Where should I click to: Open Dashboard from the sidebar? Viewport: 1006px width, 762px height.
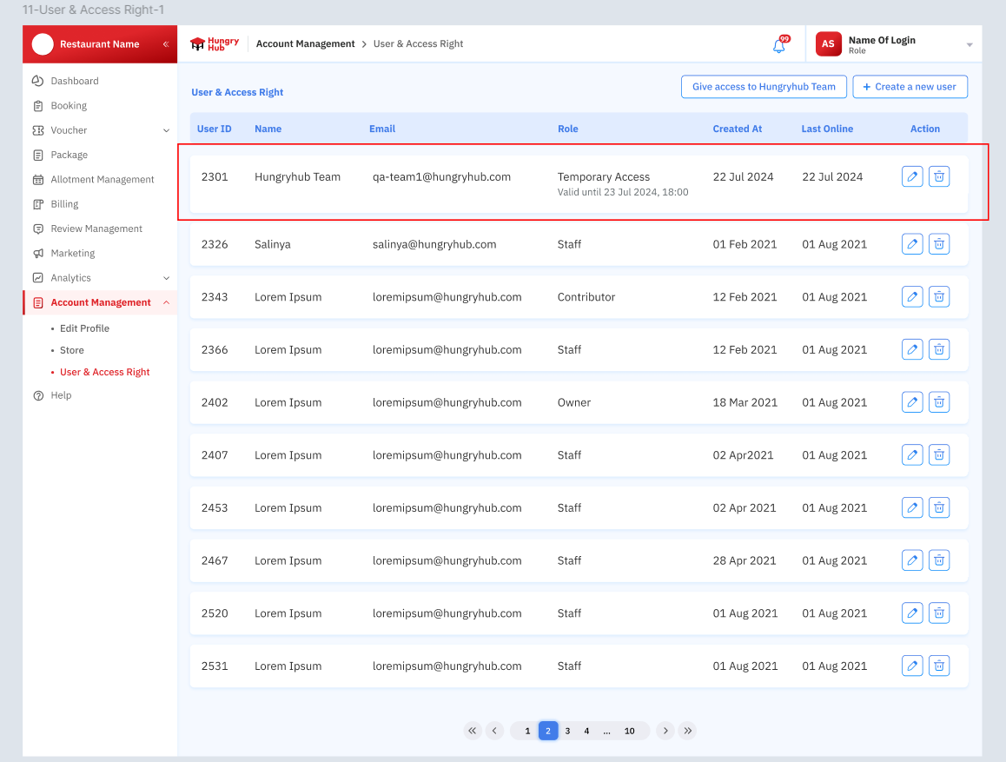(x=75, y=81)
